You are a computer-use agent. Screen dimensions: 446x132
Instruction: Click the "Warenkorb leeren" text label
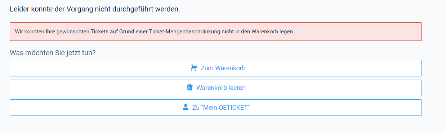(221, 88)
